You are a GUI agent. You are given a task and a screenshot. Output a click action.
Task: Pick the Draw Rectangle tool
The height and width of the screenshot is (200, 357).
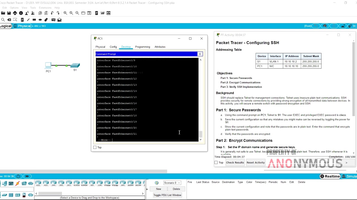pyautogui.click(x=34, y=20)
